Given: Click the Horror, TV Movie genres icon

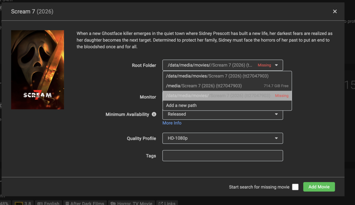Looking at the screenshot, I should tap(113, 204).
